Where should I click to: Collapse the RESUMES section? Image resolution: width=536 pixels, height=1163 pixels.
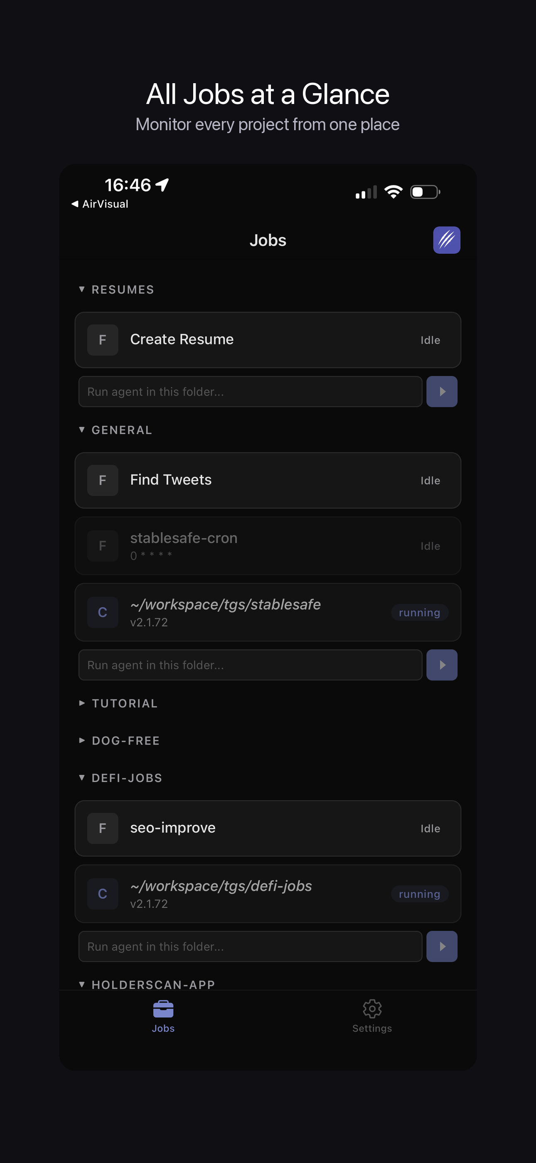point(116,290)
